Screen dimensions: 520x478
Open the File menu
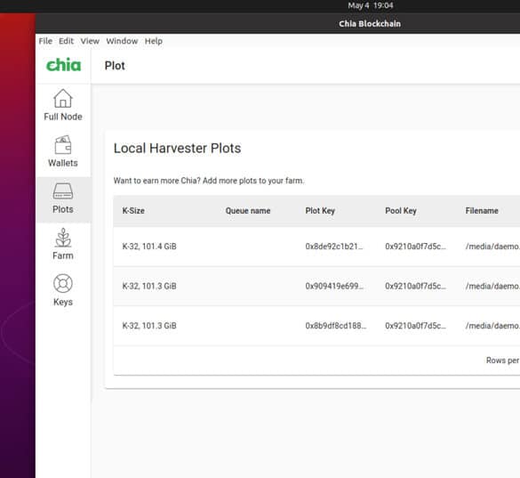point(45,41)
